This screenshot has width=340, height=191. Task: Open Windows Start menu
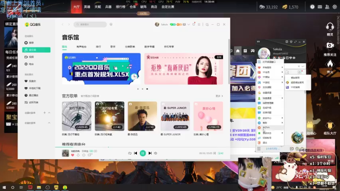[4, 187]
